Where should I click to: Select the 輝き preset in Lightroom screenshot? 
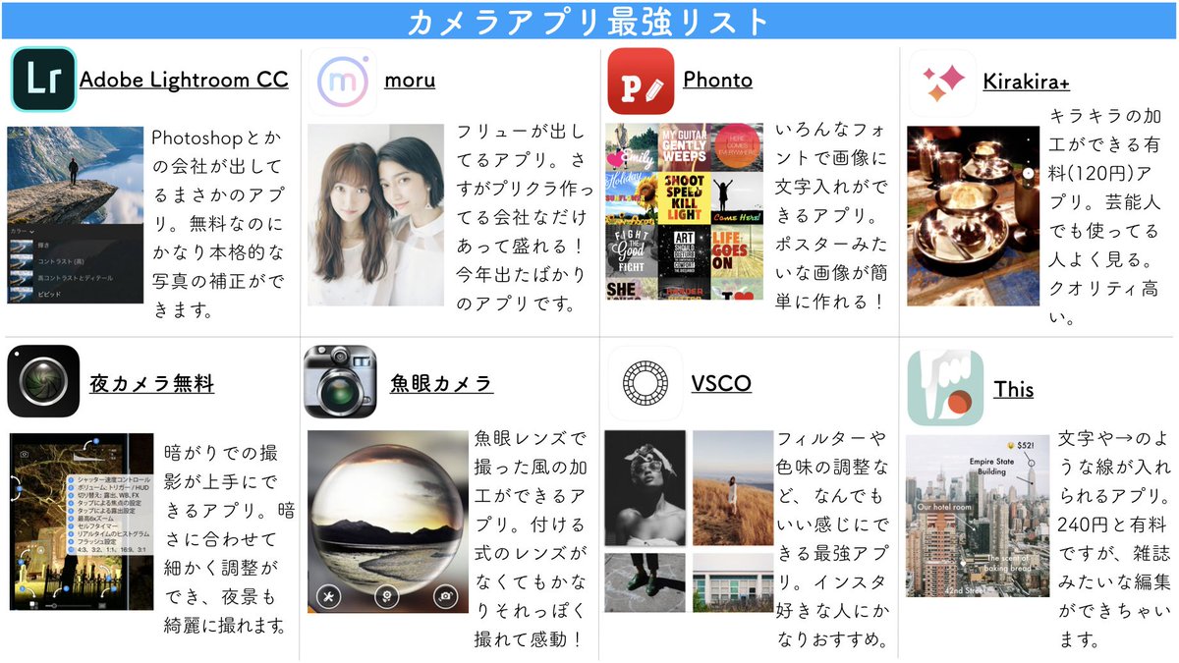[44, 245]
